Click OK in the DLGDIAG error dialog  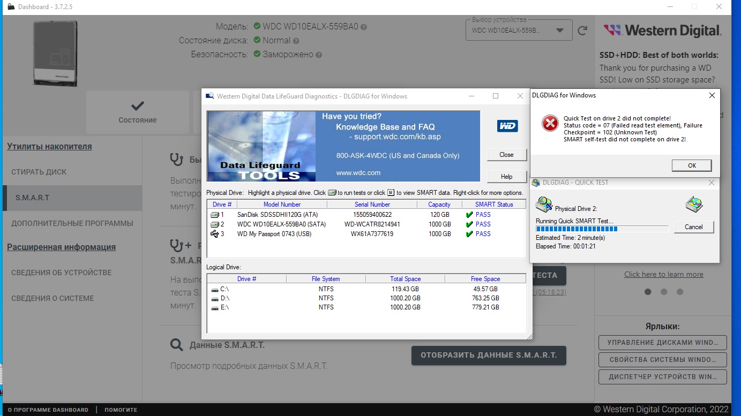click(692, 165)
